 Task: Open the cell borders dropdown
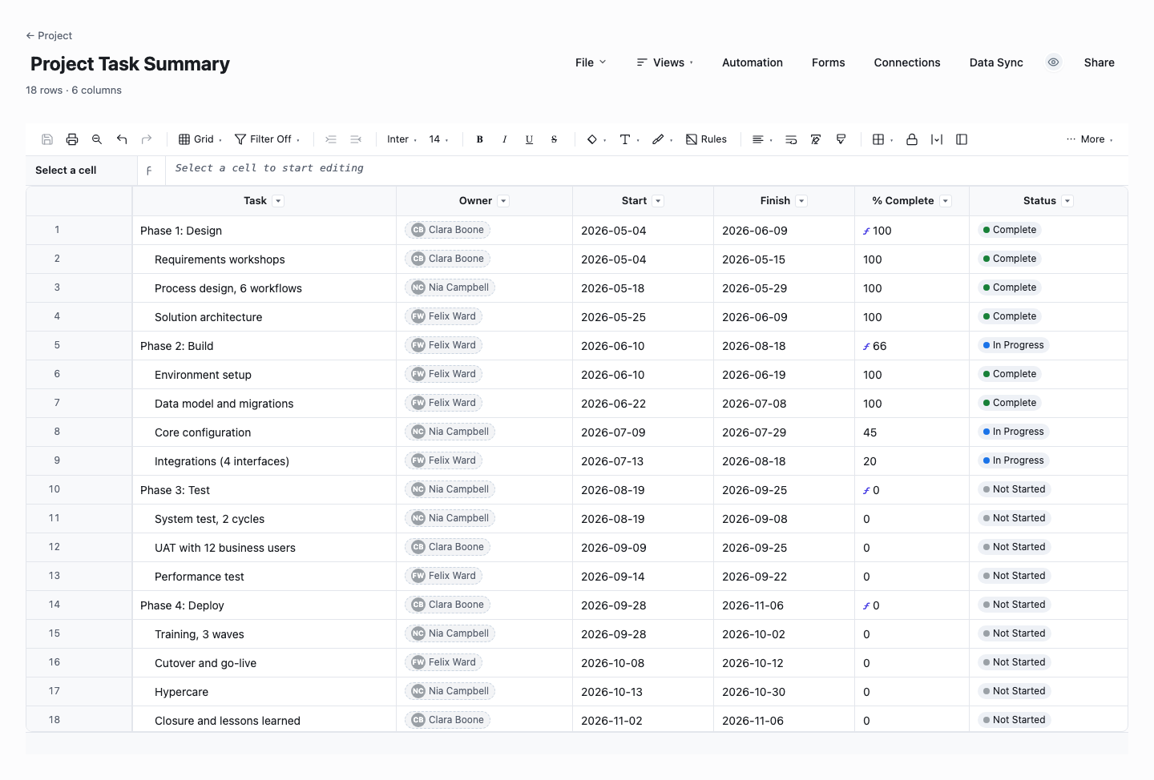pyautogui.click(x=882, y=139)
